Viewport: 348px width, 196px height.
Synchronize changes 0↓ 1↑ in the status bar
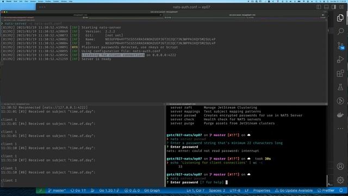pos(78,191)
